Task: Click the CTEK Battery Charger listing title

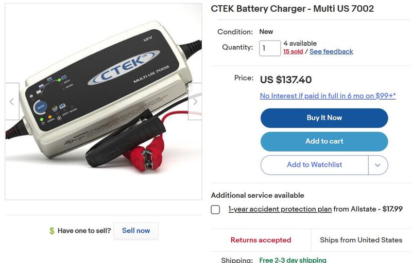Action: coord(292,9)
